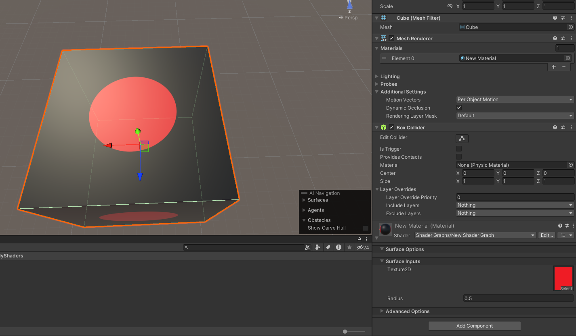576x336 pixels.
Task: Expand Agents in AI Navigation overlay
Action: [304, 210]
